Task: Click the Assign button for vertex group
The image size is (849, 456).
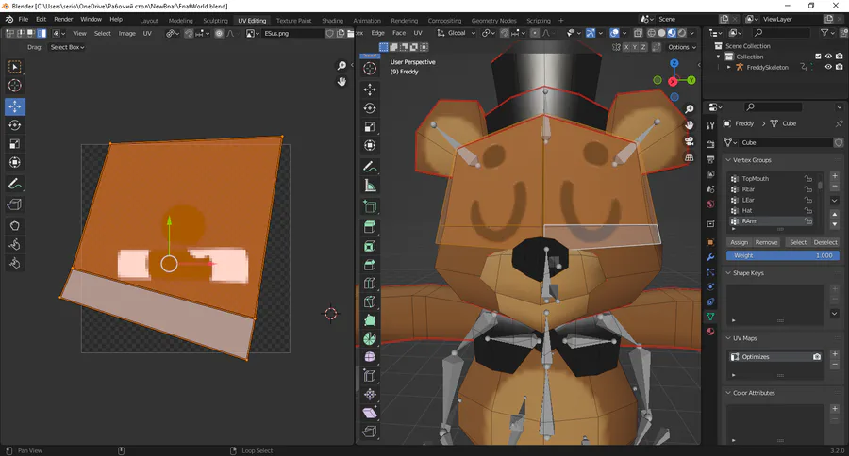Action: 740,242
